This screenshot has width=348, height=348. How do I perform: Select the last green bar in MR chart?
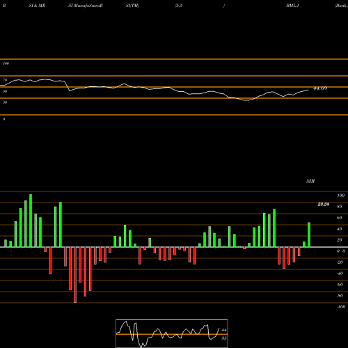click(309, 235)
